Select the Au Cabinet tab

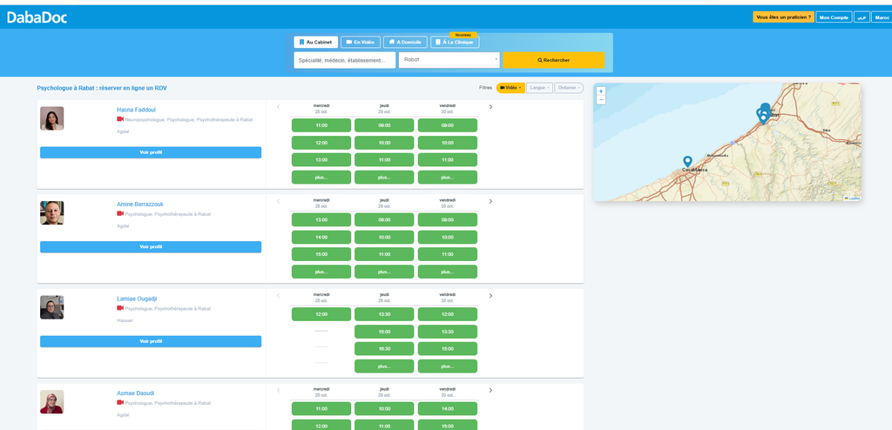315,42
